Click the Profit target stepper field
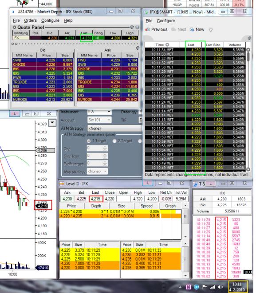268x293 pixels. tap(97, 163)
